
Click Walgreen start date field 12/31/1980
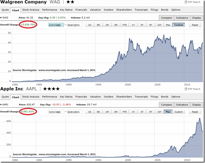click(x=56, y=25)
